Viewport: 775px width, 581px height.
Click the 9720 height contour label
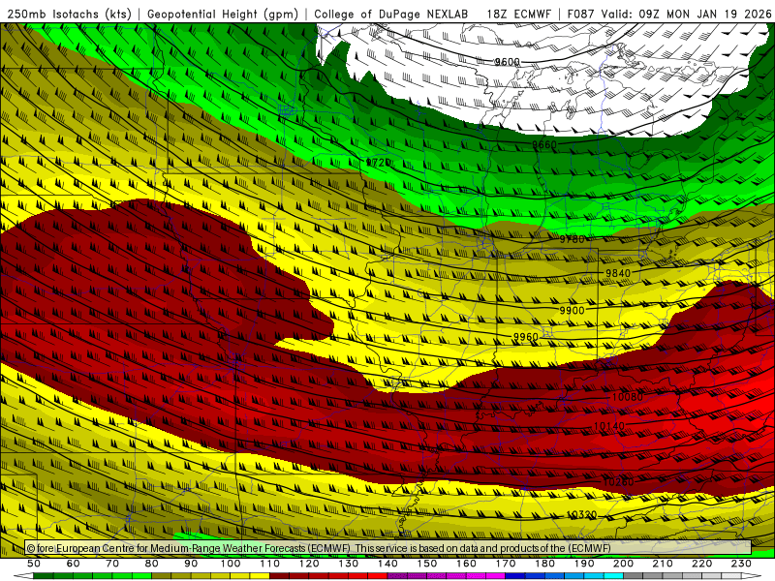(378, 162)
